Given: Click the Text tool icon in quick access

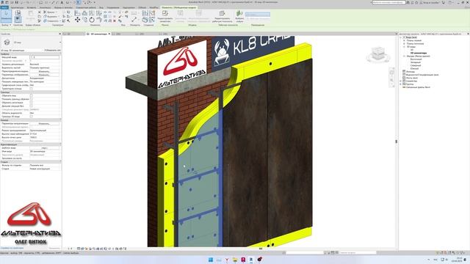Looking at the screenshot, I should tap(62, 2).
